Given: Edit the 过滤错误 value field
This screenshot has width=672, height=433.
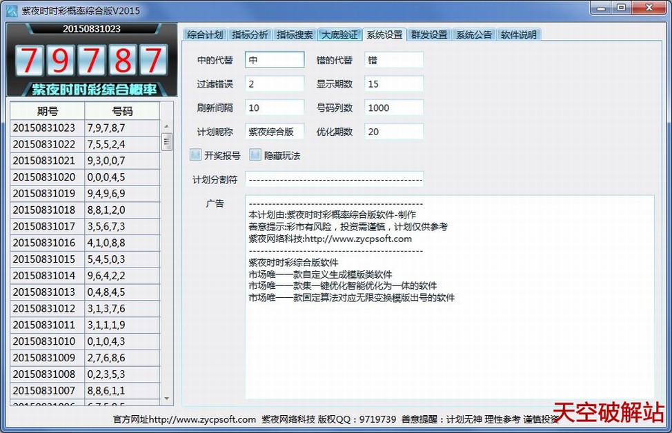Looking at the screenshot, I should pyautogui.click(x=274, y=83).
